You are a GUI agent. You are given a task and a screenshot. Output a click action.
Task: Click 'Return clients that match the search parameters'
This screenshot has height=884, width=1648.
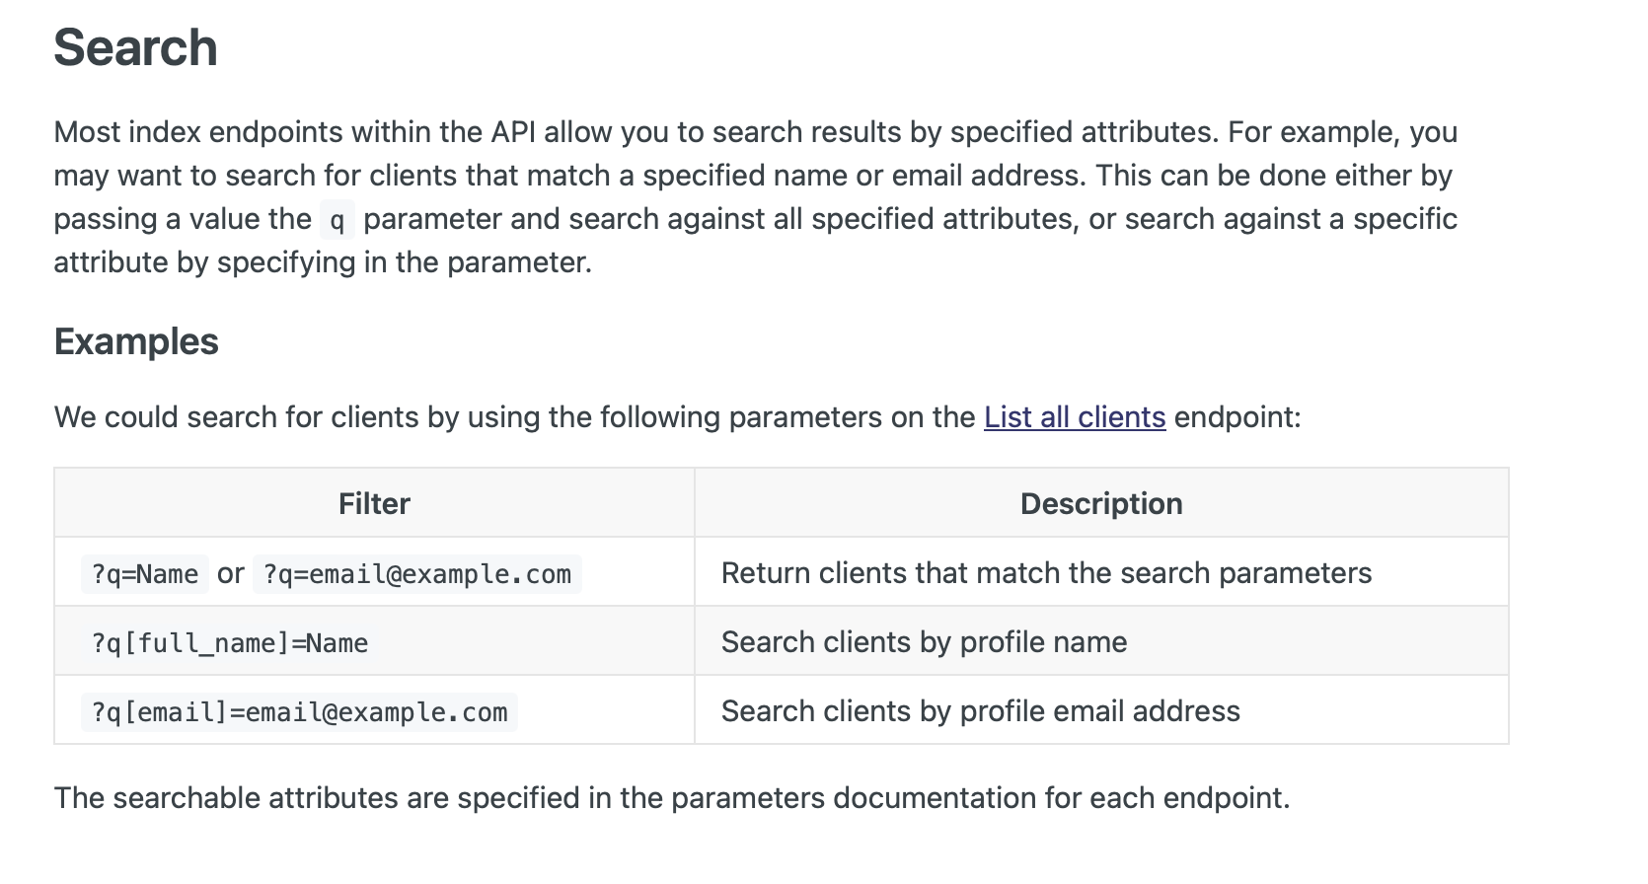click(1046, 573)
